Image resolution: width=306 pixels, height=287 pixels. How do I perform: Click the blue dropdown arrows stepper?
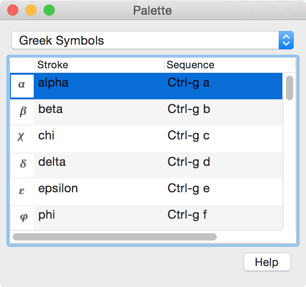pyautogui.click(x=286, y=40)
